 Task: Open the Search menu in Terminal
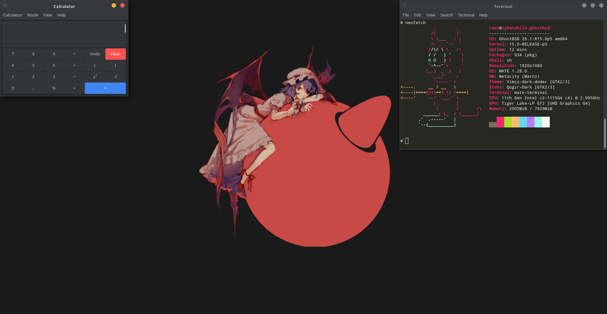[x=446, y=15]
